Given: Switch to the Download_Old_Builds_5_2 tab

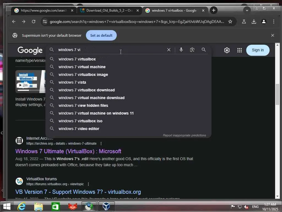Looking at the screenshot, I should pos(109,10).
